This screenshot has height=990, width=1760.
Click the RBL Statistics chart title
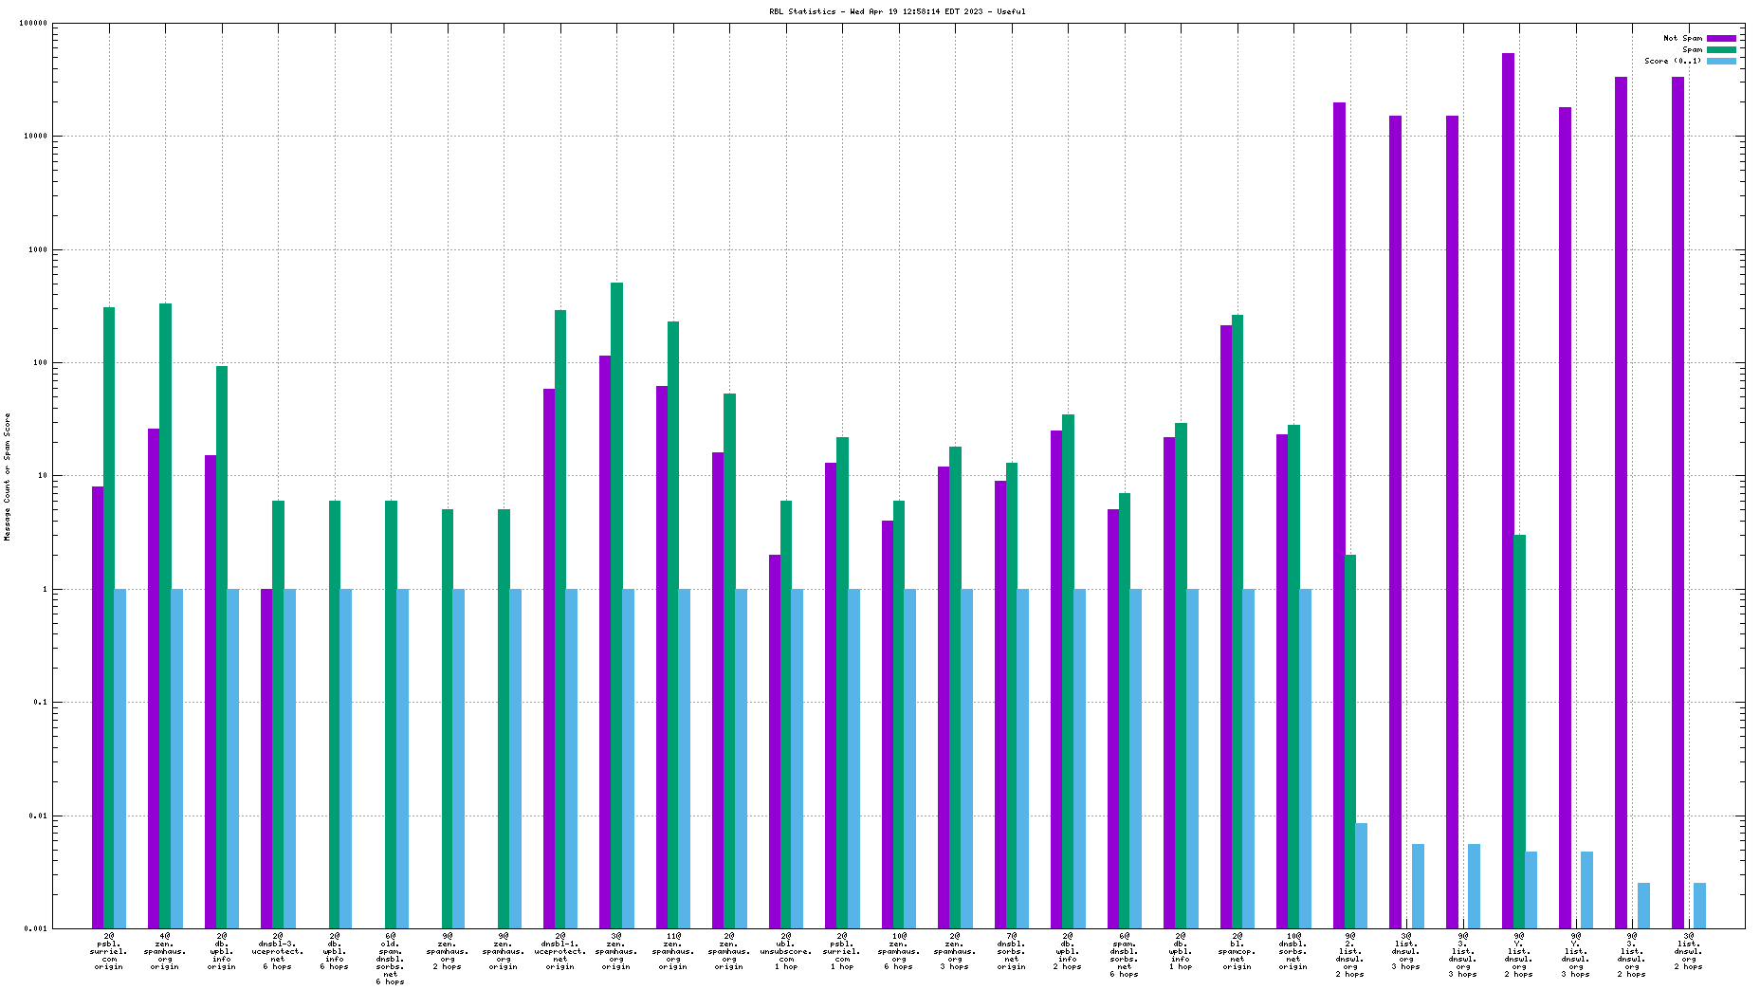pos(897,11)
